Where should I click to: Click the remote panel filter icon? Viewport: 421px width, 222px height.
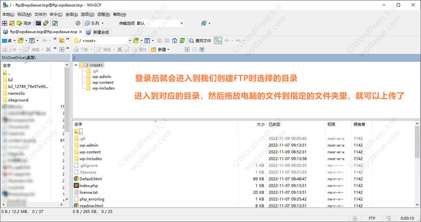pyautogui.click(x=147, y=41)
